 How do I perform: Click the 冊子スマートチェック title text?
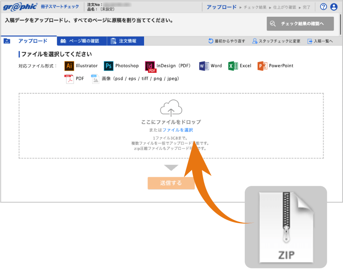(x=60, y=6)
